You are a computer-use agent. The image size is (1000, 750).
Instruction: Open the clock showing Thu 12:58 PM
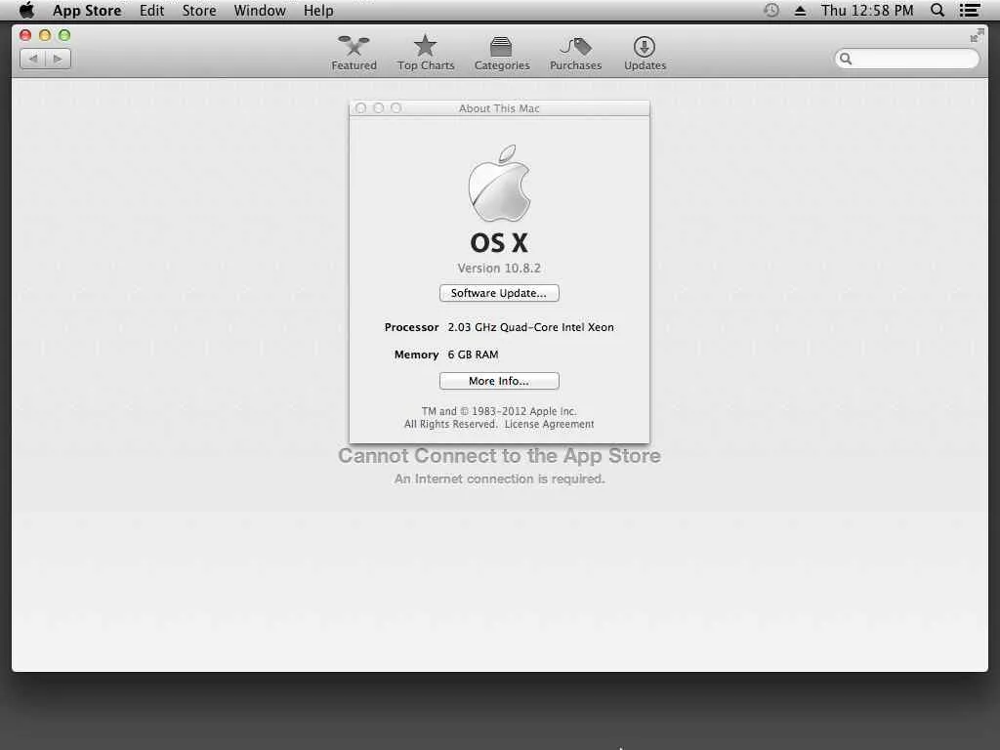pos(867,10)
